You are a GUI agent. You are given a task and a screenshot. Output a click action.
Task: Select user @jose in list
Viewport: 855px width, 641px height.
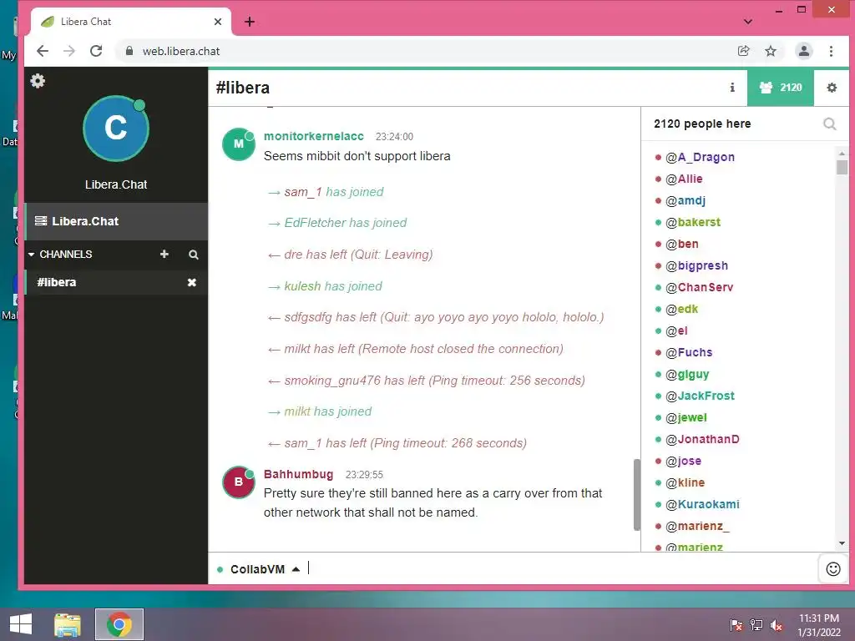(x=683, y=461)
